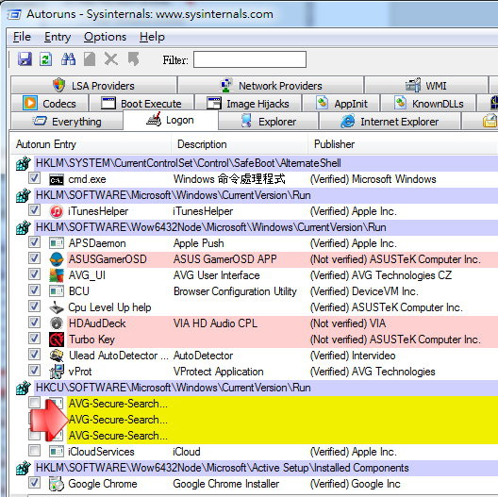Screen dimensions: 498x497
Task: Open the Options menu
Action: coord(105,37)
